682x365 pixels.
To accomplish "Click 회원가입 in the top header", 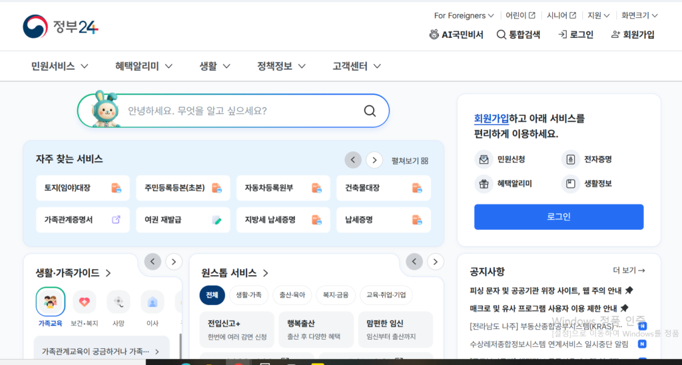I will click(x=633, y=35).
